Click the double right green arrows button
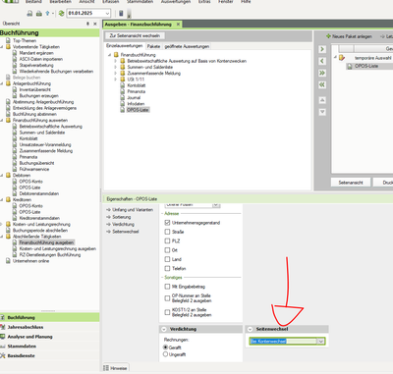 (322, 73)
